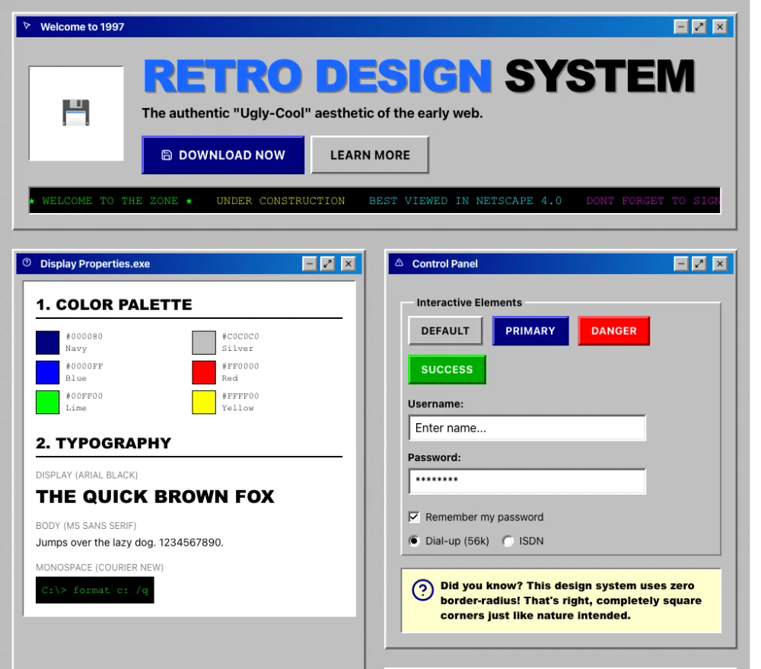Minimize the Welcome to 1997 window
761x669 pixels.
(x=681, y=27)
